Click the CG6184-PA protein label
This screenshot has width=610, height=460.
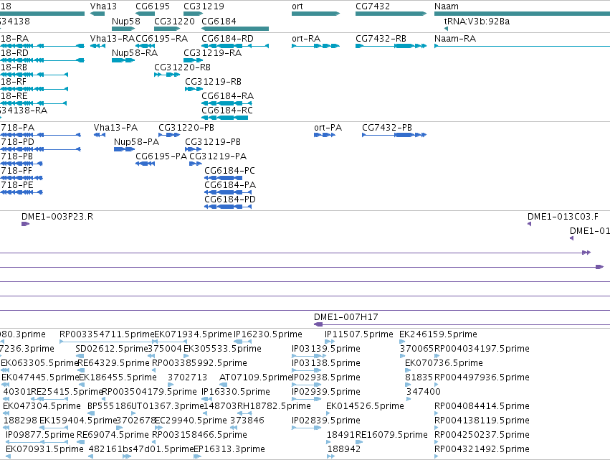point(230,185)
